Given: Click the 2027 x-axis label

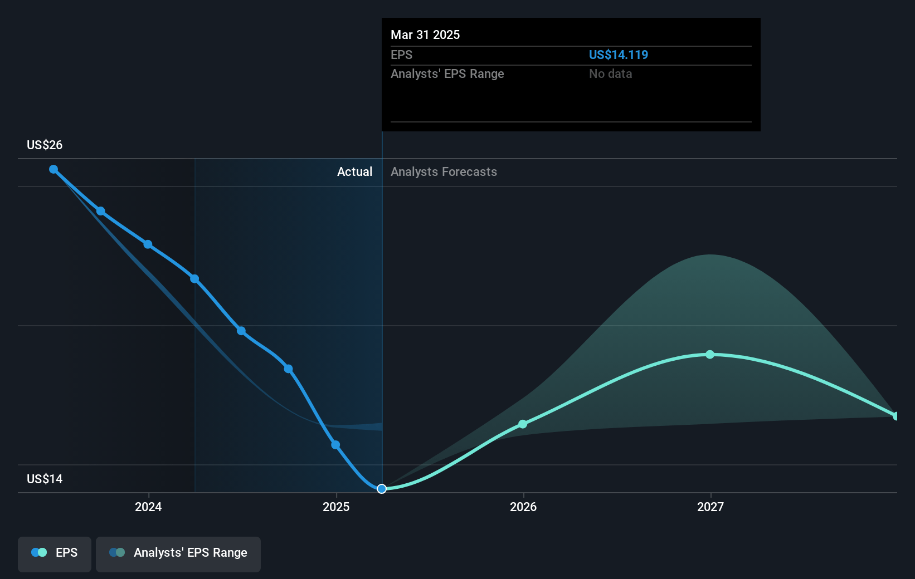Looking at the screenshot, I should point(710,507).
